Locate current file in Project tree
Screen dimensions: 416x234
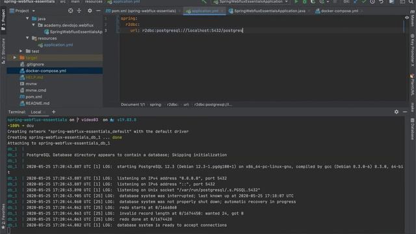click(x=70, y=11)
